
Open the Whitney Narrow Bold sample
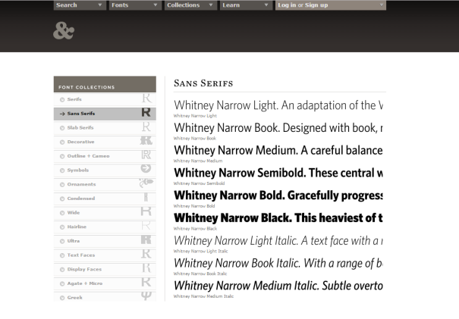click(x=278, y=195)
